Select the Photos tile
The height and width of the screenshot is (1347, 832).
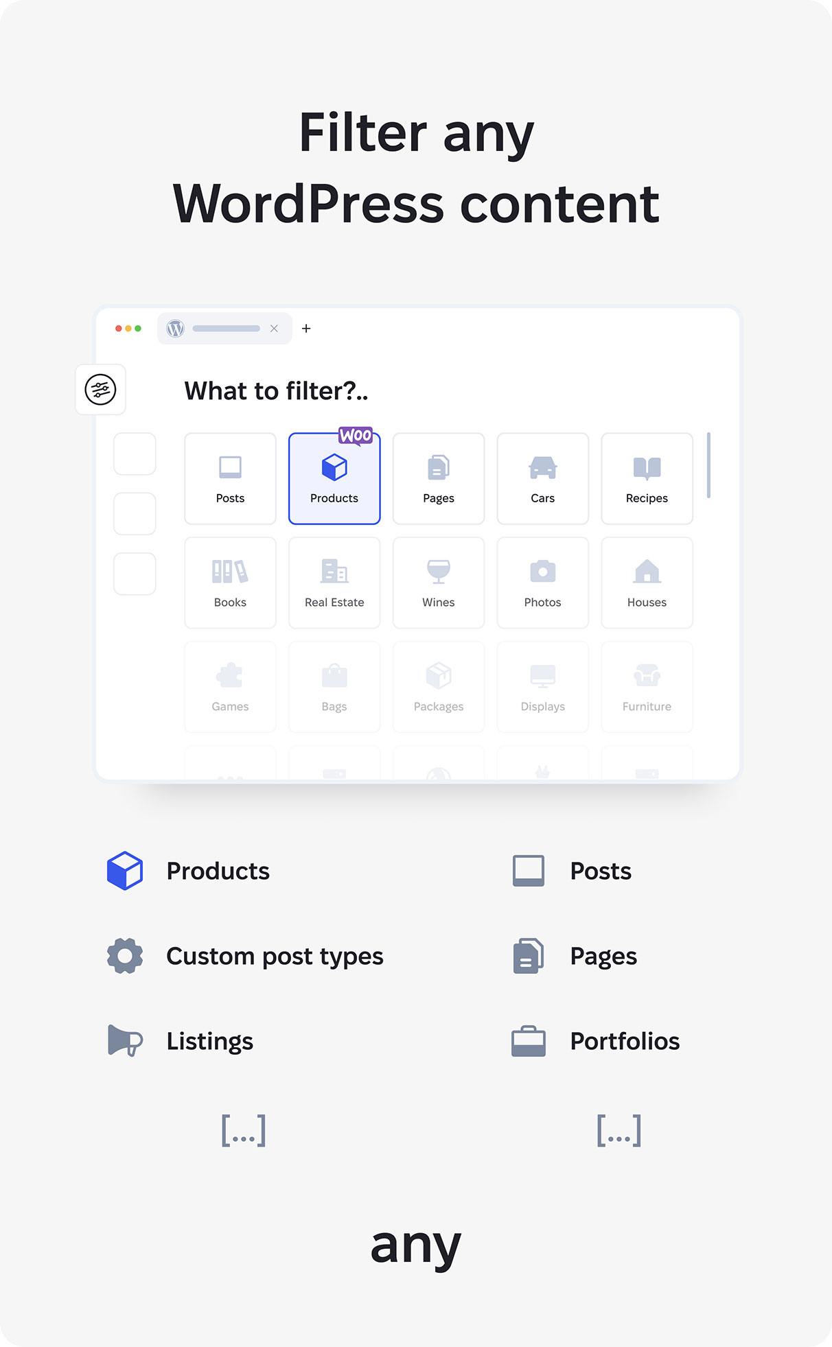point(543,583)
